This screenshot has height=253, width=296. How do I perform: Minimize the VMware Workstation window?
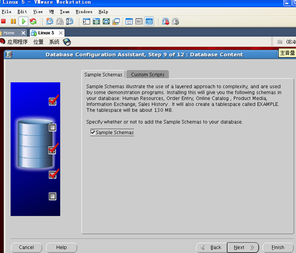tap(287, 3)
